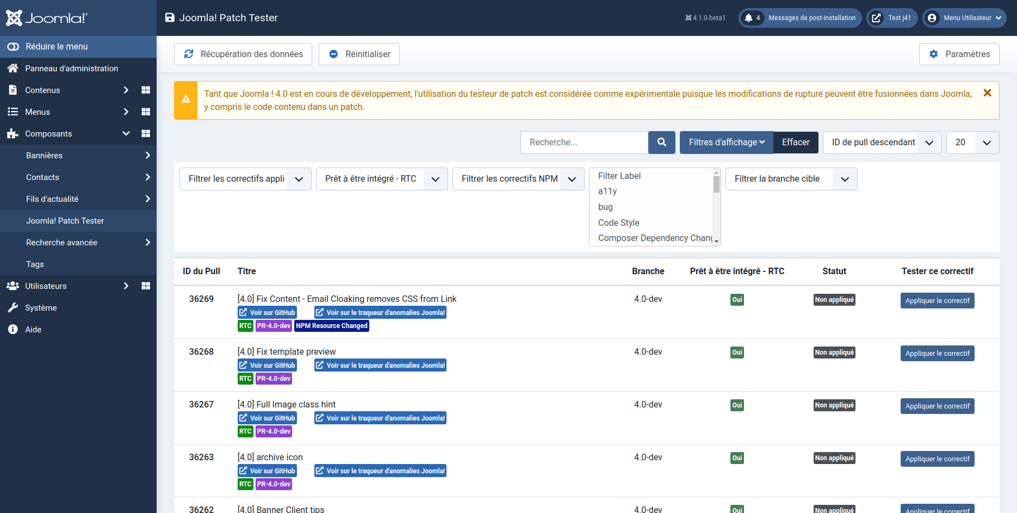
Task: Open Paramètres options
Action: click(959, 54)
